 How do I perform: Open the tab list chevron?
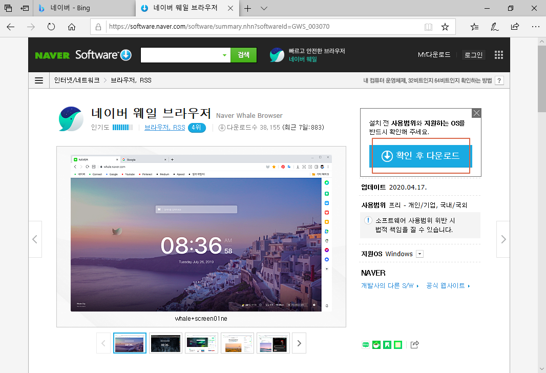264,8
